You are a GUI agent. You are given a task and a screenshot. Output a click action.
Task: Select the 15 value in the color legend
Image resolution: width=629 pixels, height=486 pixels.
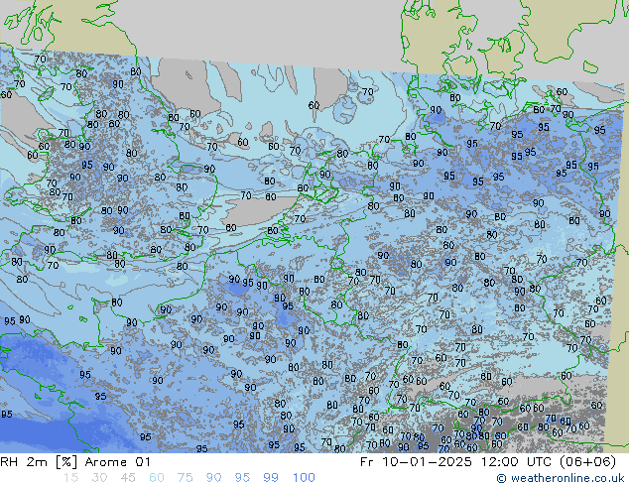pos(71,478)
